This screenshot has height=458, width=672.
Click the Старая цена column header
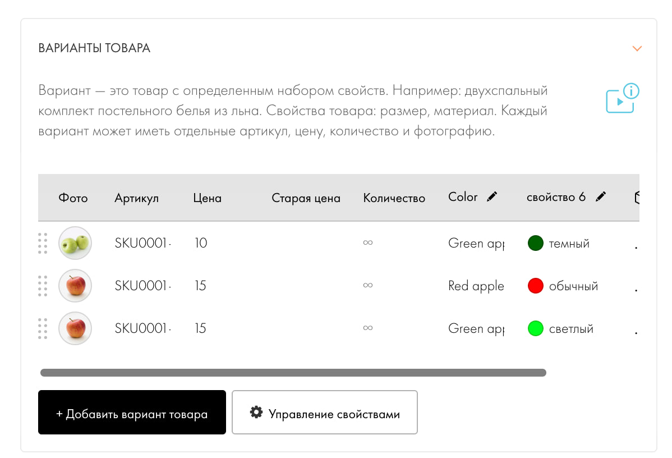point(306,198)
